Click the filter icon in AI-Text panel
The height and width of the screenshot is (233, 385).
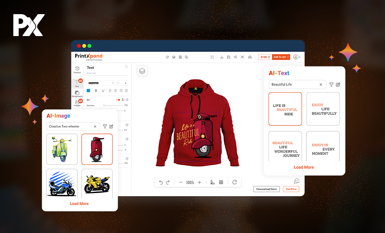[x=331, y=85]
